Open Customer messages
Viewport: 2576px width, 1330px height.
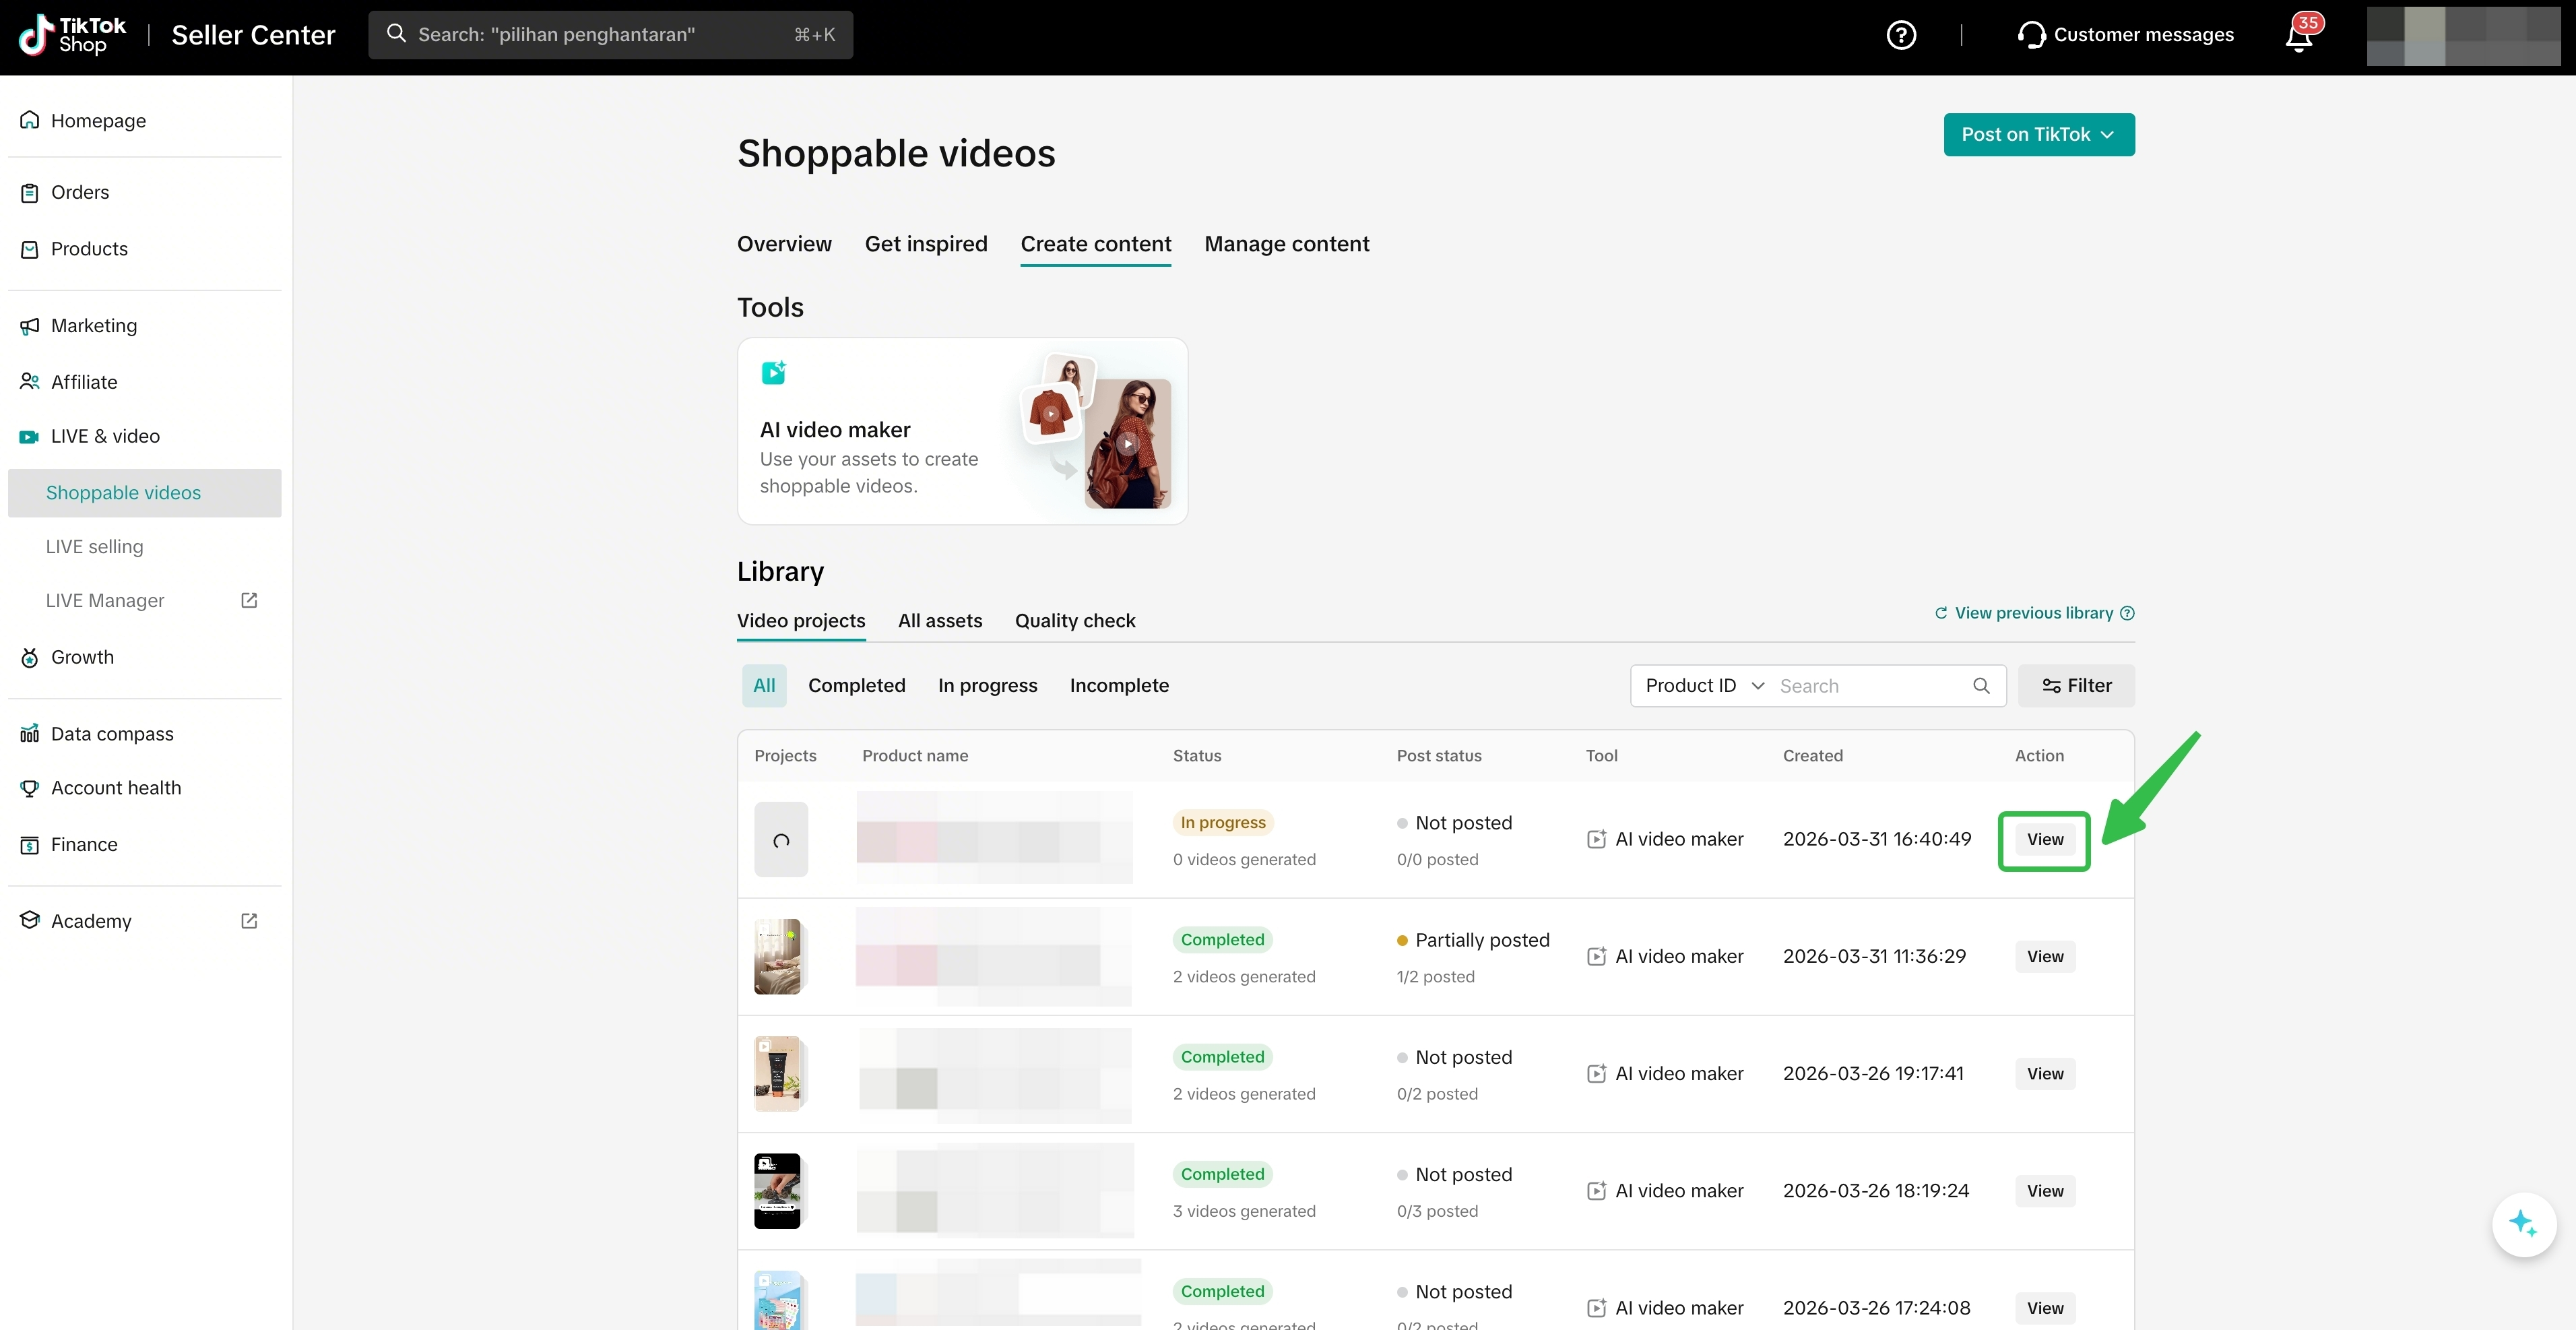pos(2143,35)
